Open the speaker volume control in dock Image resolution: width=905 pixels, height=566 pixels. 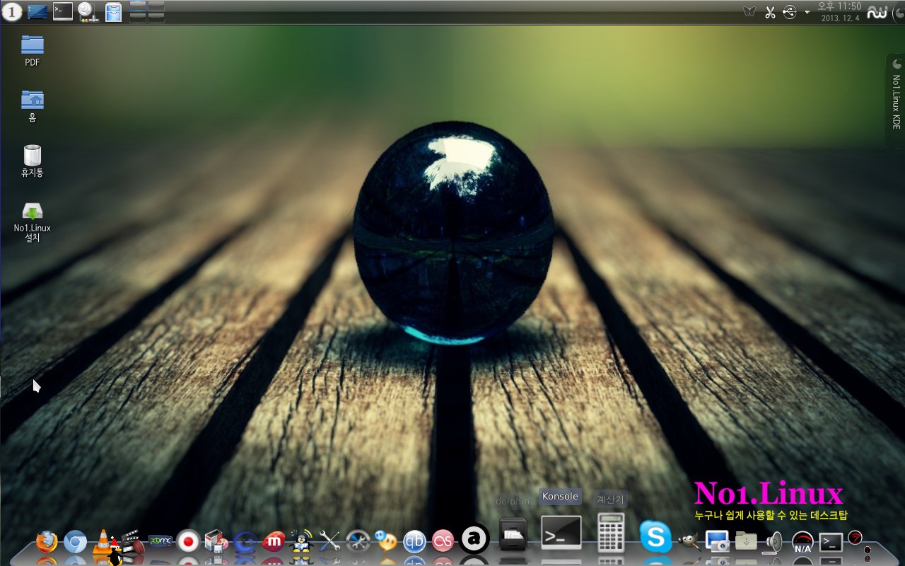coord(773,542)
